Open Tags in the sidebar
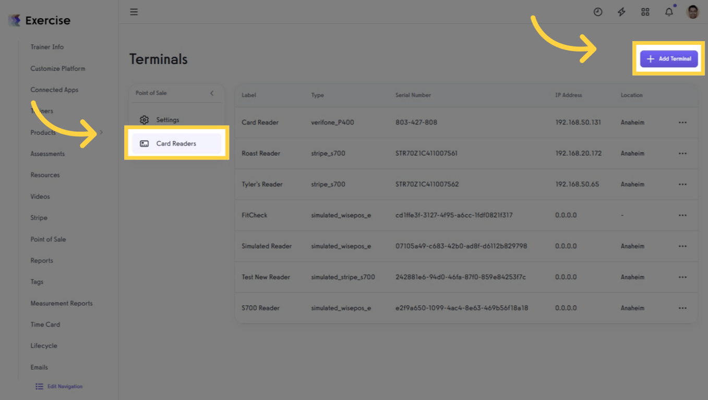708x400 pixels. pyautogui.click(x=37, y=282)
